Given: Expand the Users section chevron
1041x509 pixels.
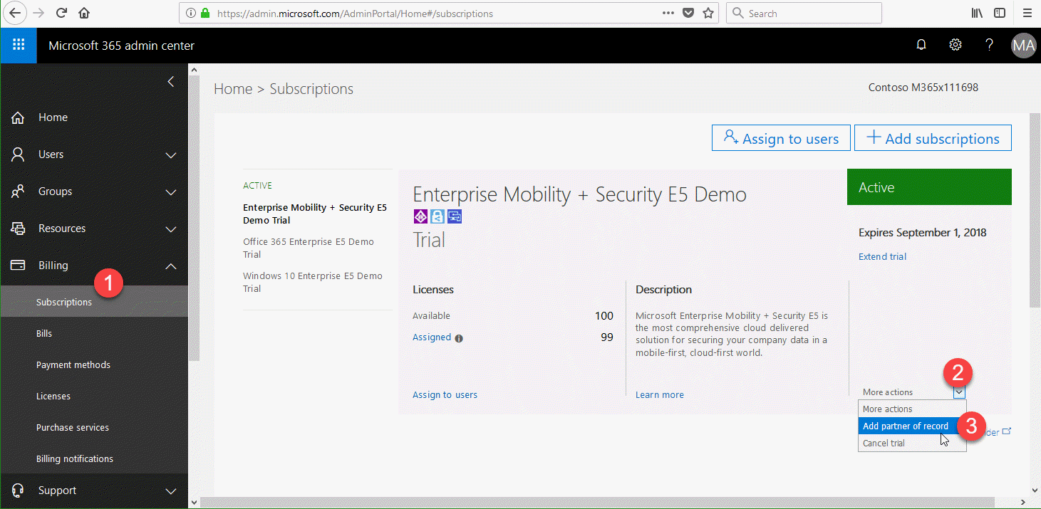Looking at the screenshot, I should (x=171, y=154).
